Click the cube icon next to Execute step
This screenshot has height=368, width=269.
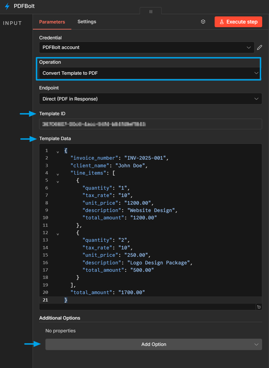203,22
